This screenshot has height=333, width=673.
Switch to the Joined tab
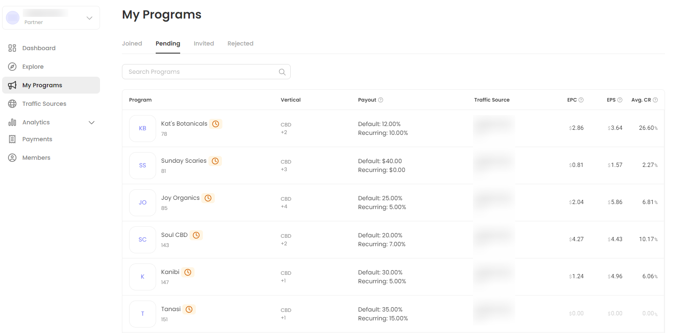tap(132, 43)
